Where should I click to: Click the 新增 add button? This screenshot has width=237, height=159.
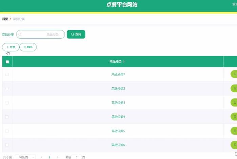click(x=11, y=47)
